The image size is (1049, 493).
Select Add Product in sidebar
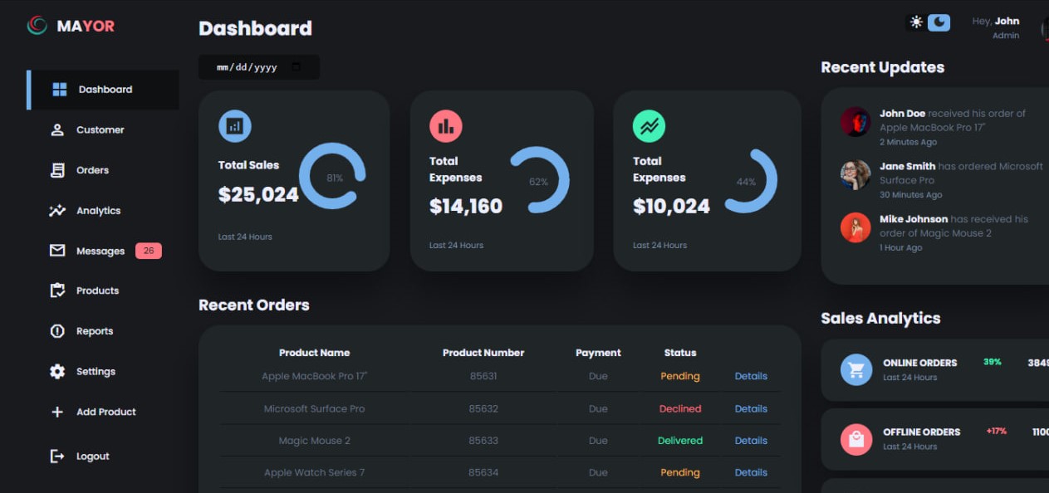(105, 412)
